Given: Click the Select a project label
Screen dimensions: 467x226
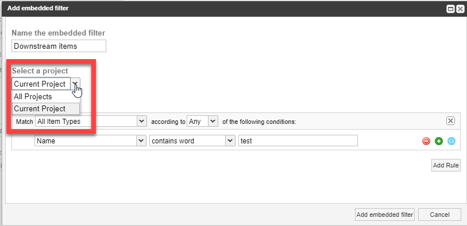Looking at the screenshot, I should [x=40, y=71].
